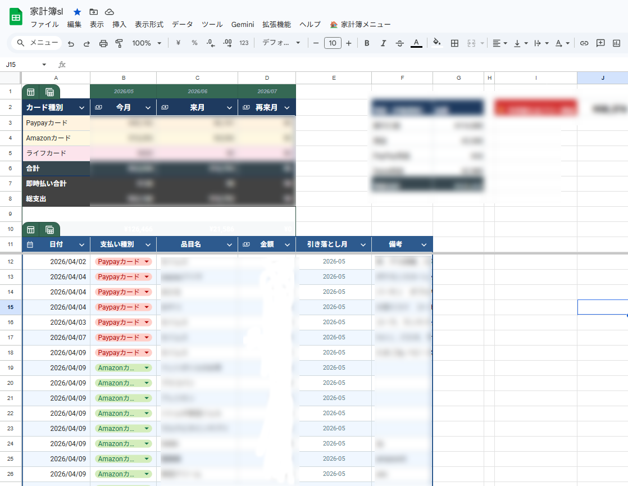This screenshot has width=628, height=486.
Task: Star the 家計簿sl document
Action: [78, 12]
